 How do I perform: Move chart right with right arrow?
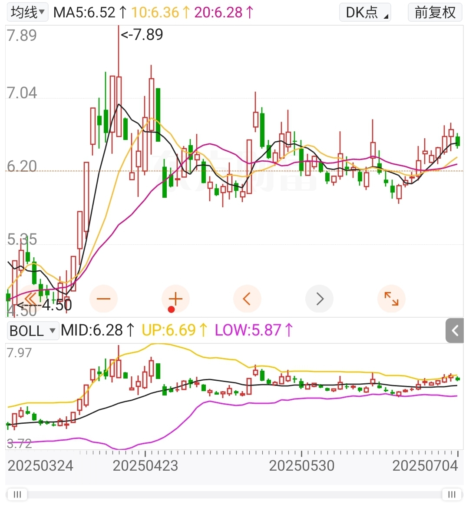319,299
